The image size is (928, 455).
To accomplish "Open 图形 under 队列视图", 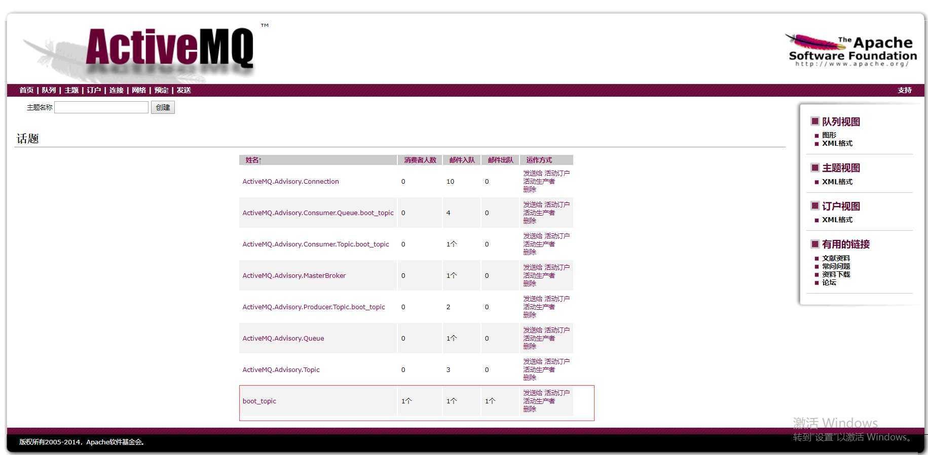I will tap(829, 135).
